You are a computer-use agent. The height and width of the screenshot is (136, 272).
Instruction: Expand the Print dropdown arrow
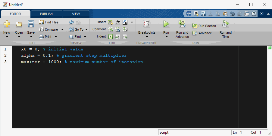(x=56, y=37)
